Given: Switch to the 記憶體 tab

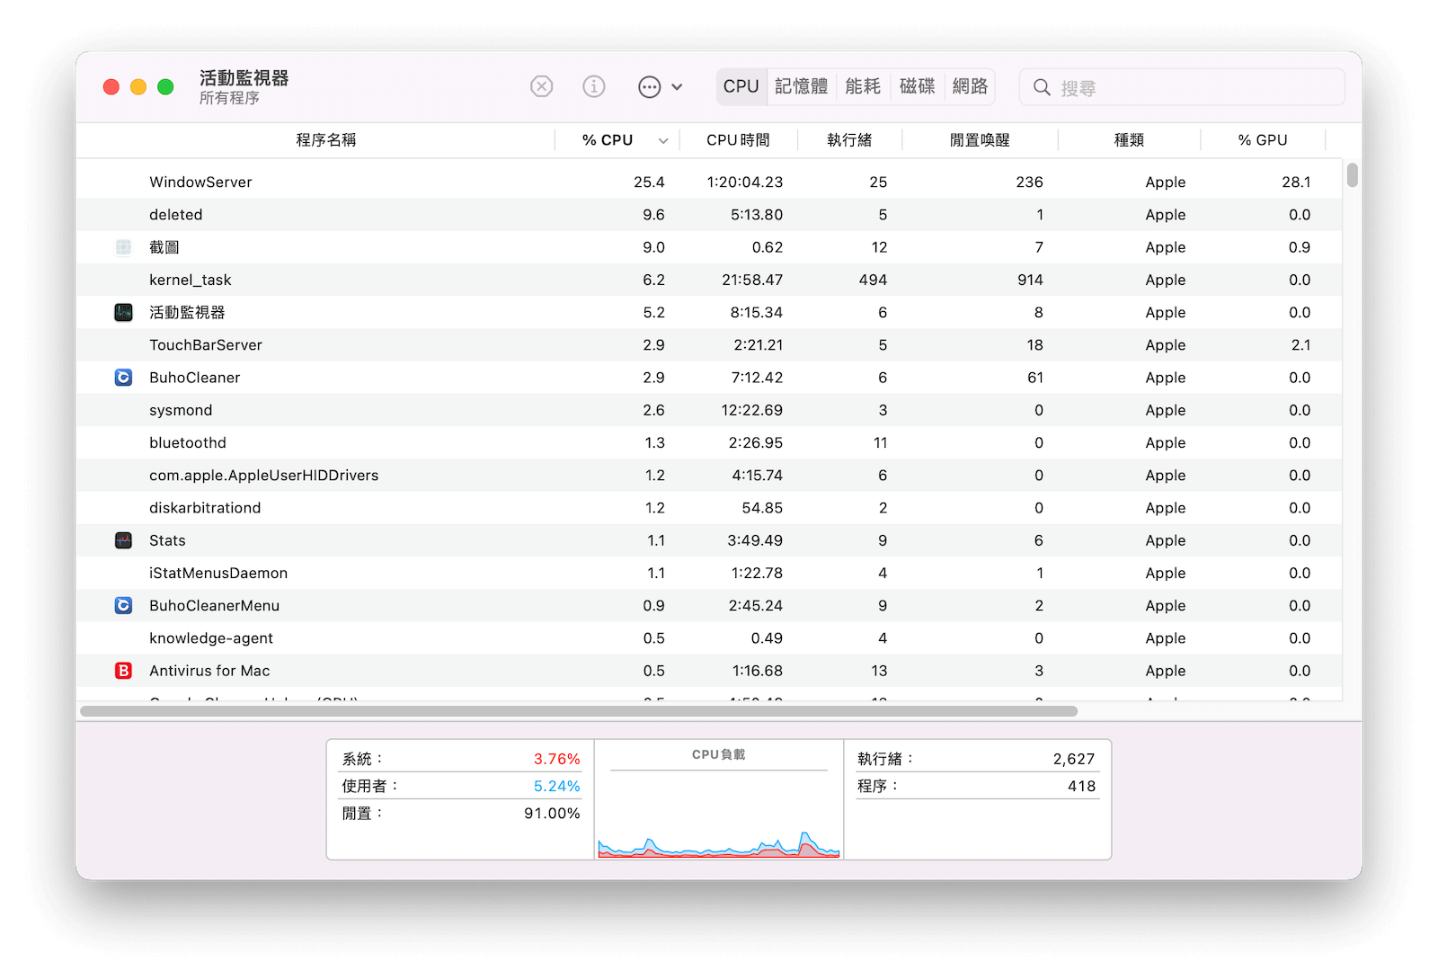Looking at the screenshot, I should [802, 86].
